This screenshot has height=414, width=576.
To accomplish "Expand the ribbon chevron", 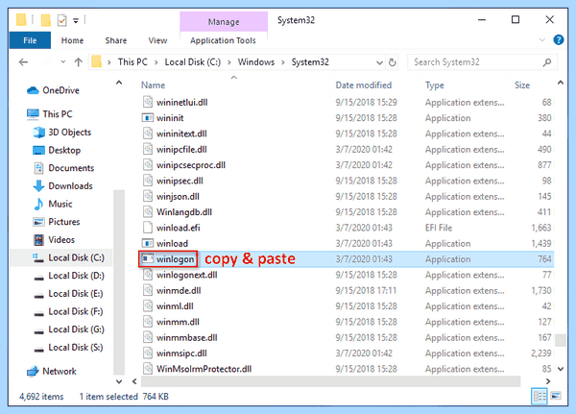I will point(541,39).
